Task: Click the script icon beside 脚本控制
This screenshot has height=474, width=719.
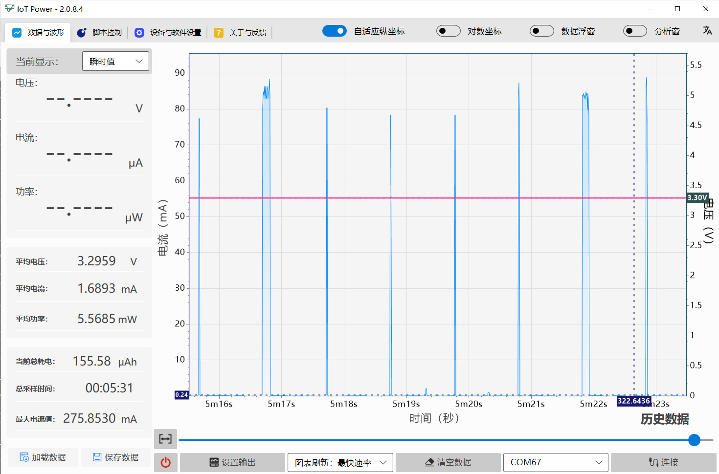Action: coord(82,33)
